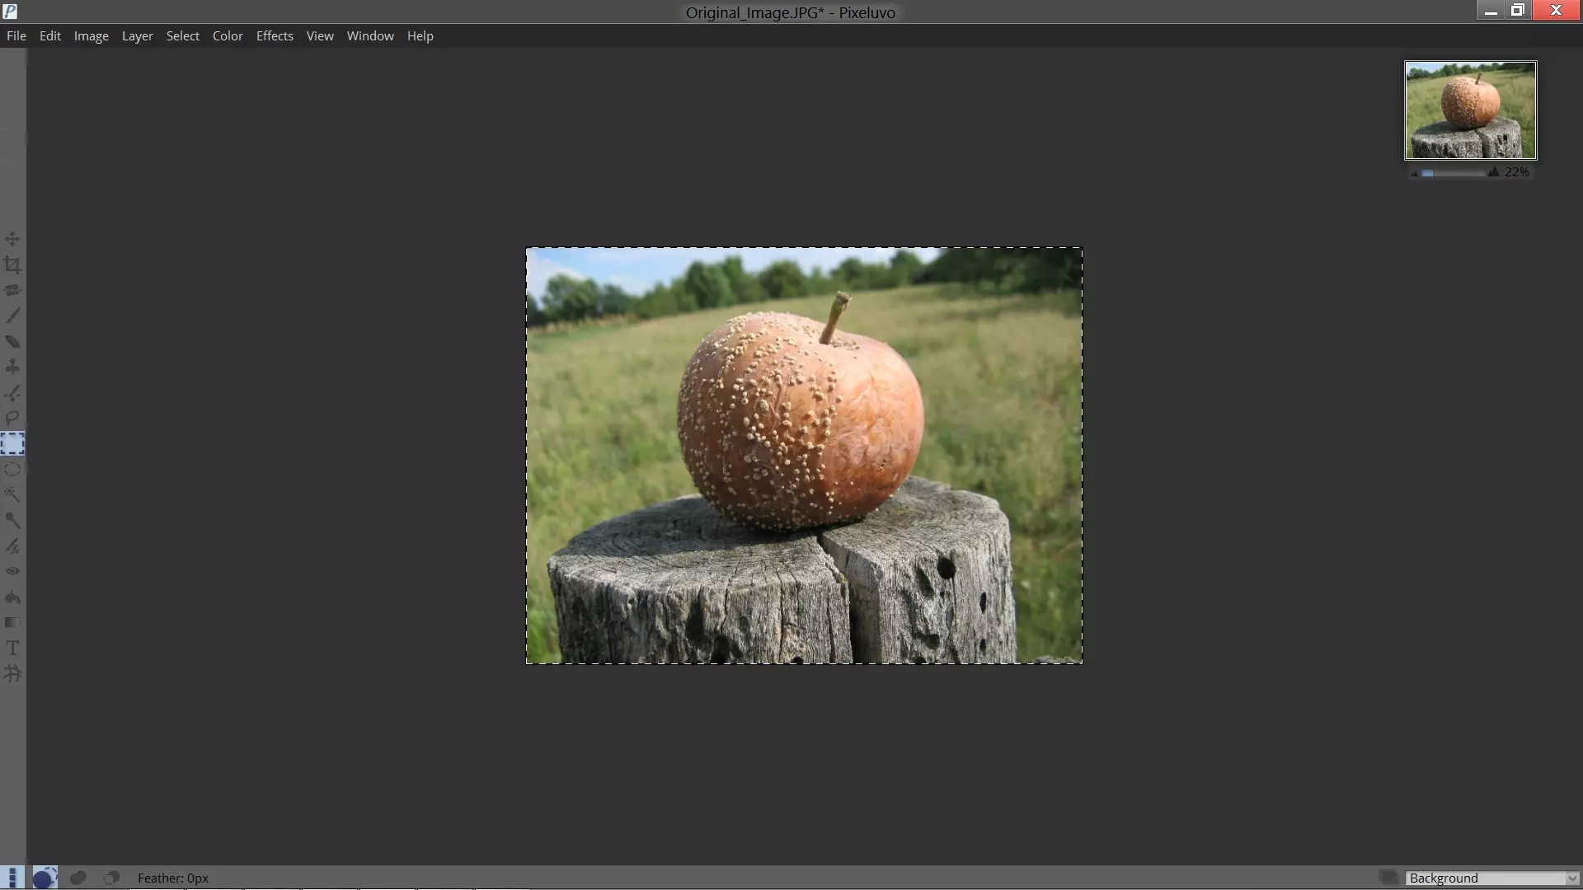Select the Crop tool
Viewport: 1583px width, 890px height.
[x=12, y=265]
